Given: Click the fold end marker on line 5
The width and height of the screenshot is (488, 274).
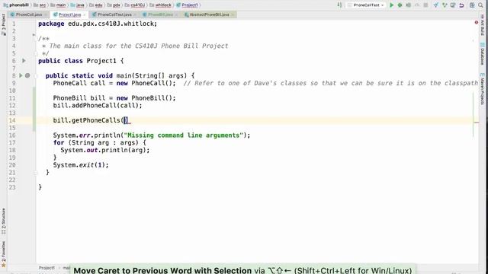Looking at the screenshot, I should click(36, 53).
